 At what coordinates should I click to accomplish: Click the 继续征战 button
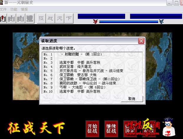pyautogui.click(x=111, y=129)
